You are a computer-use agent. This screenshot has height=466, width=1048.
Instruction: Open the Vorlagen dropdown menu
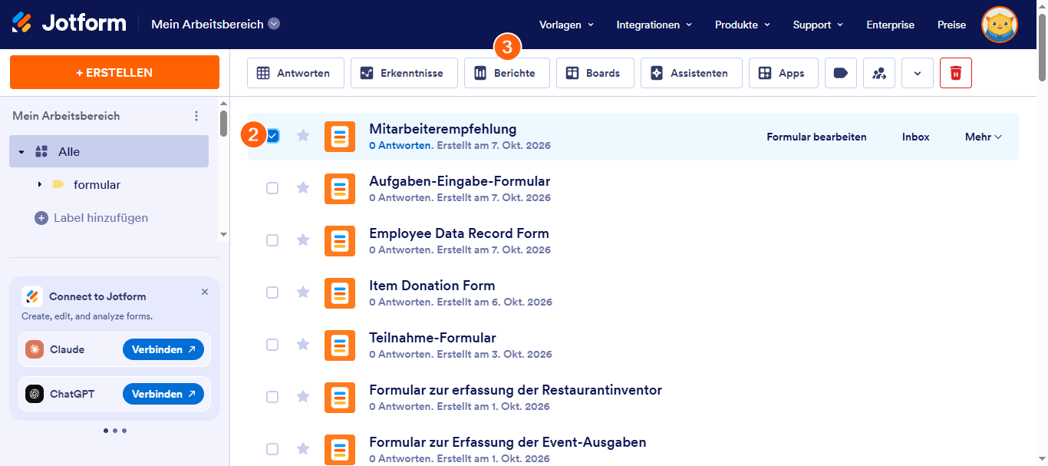pos(566,25)
